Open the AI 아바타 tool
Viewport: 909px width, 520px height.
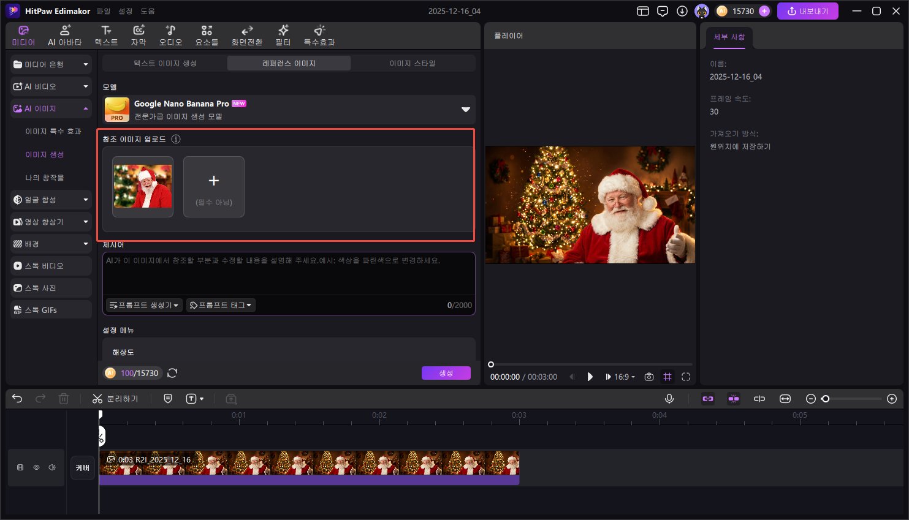click(64, 36)
